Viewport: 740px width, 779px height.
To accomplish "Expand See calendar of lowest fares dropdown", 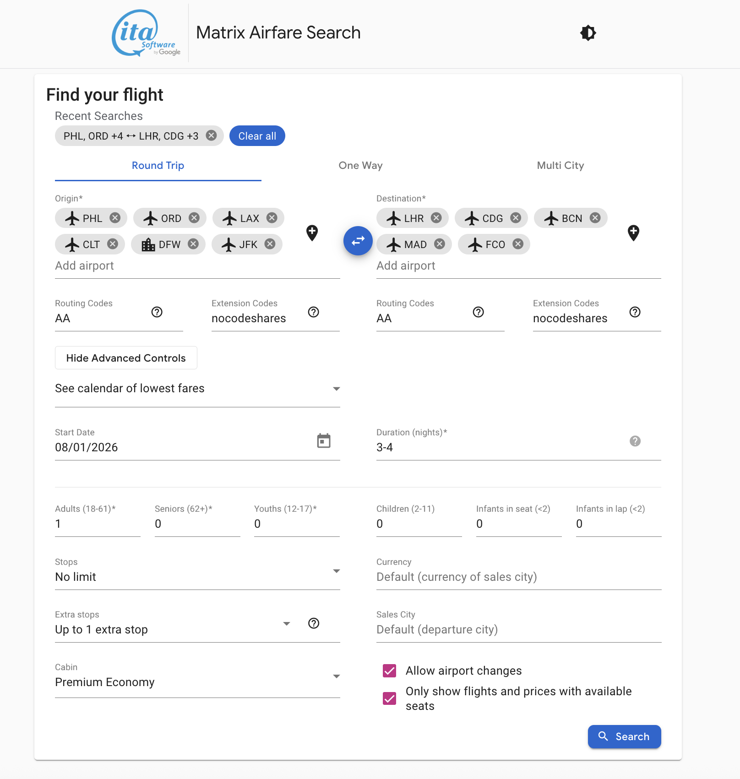I will click(x=197, y=389).
